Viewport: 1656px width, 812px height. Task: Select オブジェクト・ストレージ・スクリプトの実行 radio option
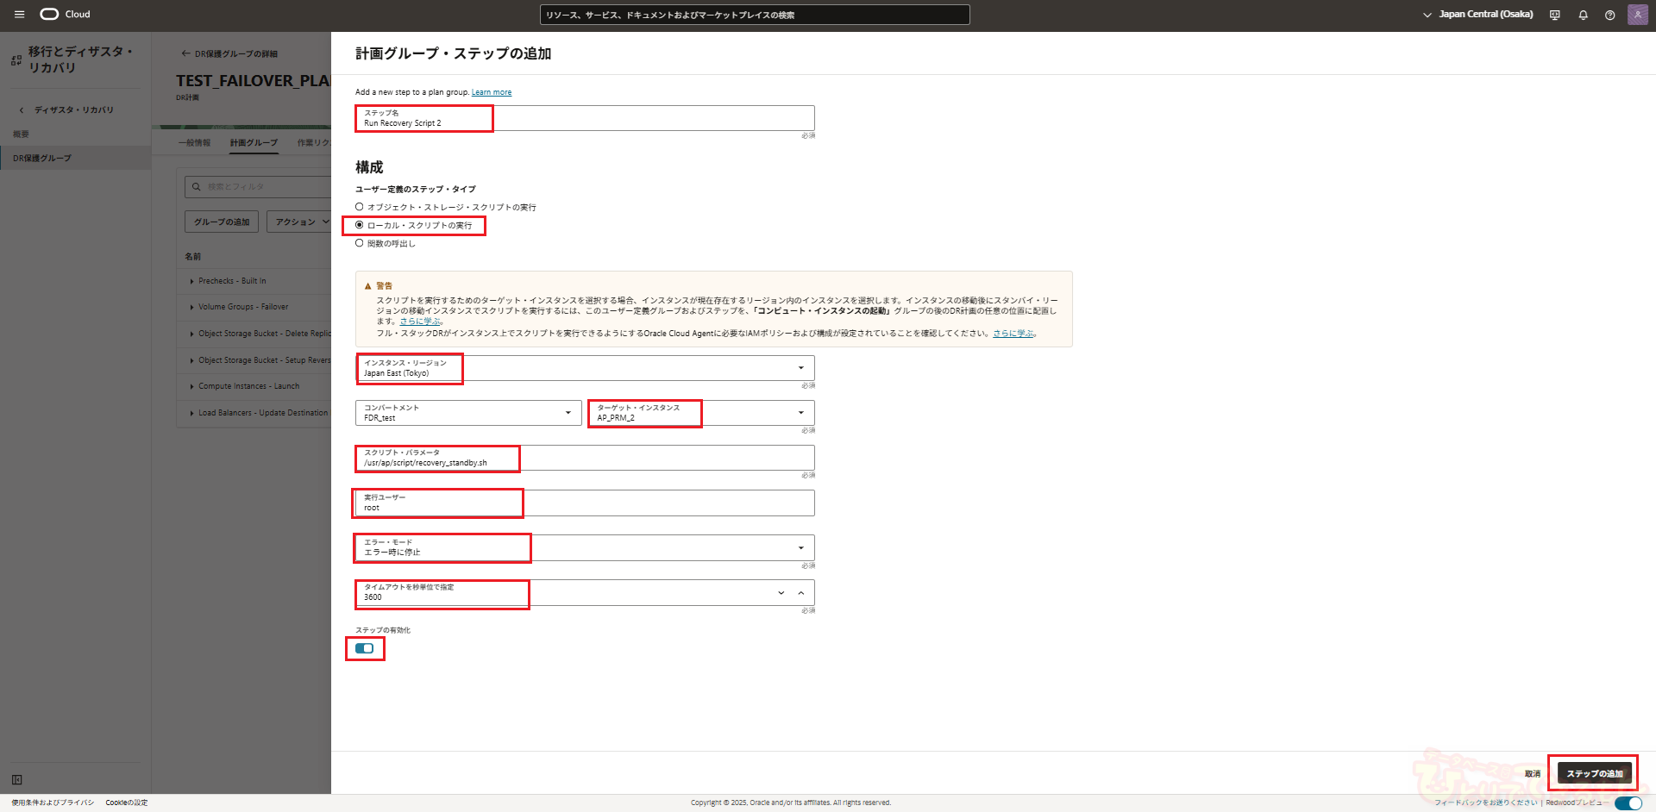[x=360, y=207]
